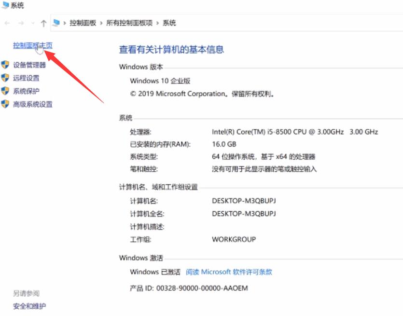Select 2019 Microsoft Corporation copyright text
The image size is (403, 316).
[x=202, y=94]
